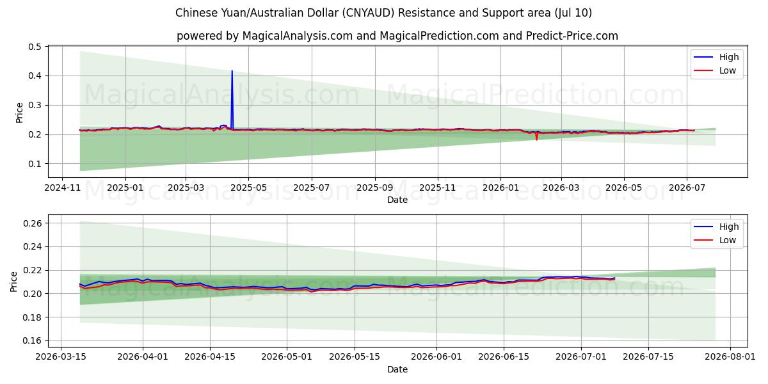Click the '0.4' price tick on top chart

click(35, 76)
